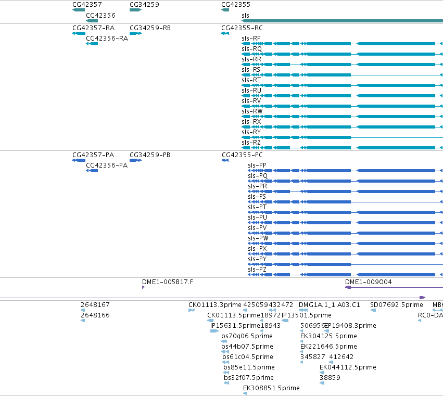Click the DMG1A.1_1.A03.C1 label
The image size is (443, 396).
coord(330,305)
